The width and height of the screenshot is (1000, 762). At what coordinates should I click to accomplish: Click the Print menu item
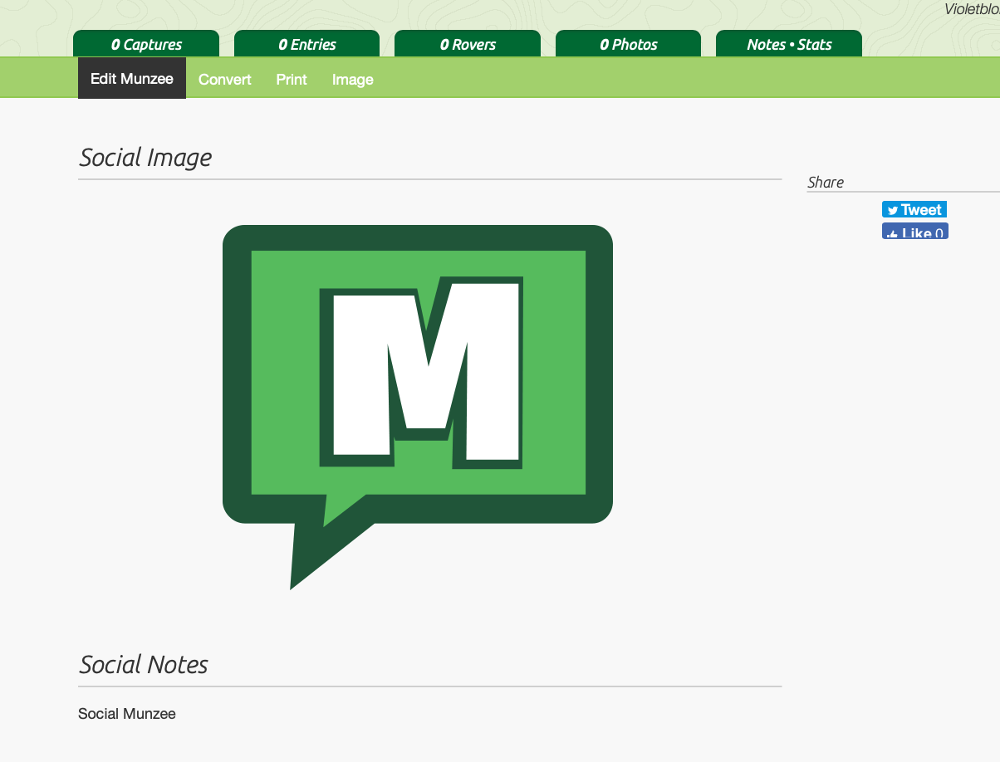(292, 80)
